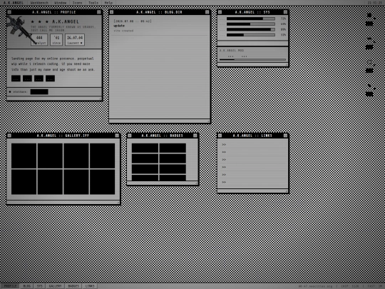The width and height of the screenshot is (385, 289).
Task: Click the second-row right badge in Badges window
Action: (x=173, y=158)
